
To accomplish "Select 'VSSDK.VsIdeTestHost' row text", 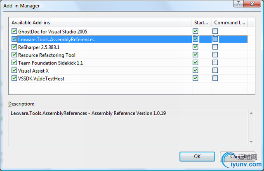I will pos(41,78).
